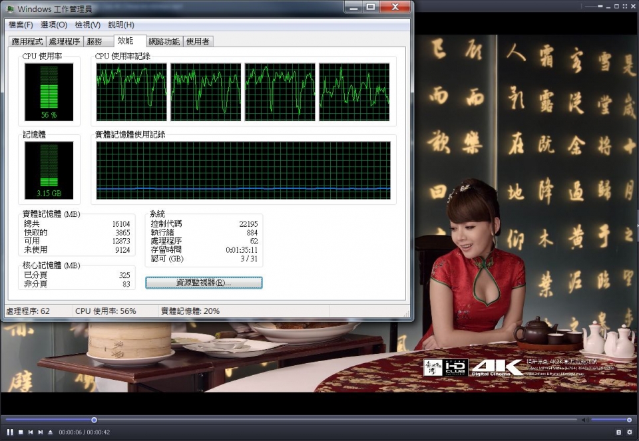Stop the video with the stop icon
This screenshot has width=639, height=441.
20,432
